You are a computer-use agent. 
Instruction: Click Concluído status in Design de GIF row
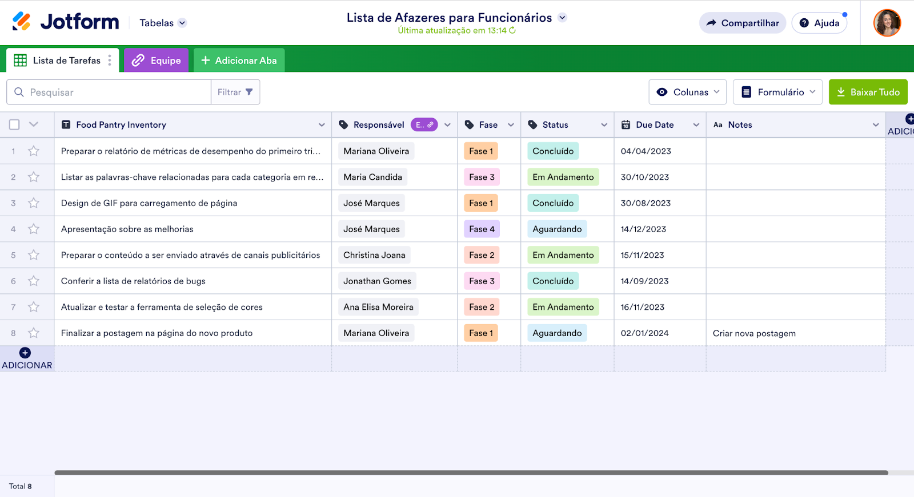click(553, 203)
